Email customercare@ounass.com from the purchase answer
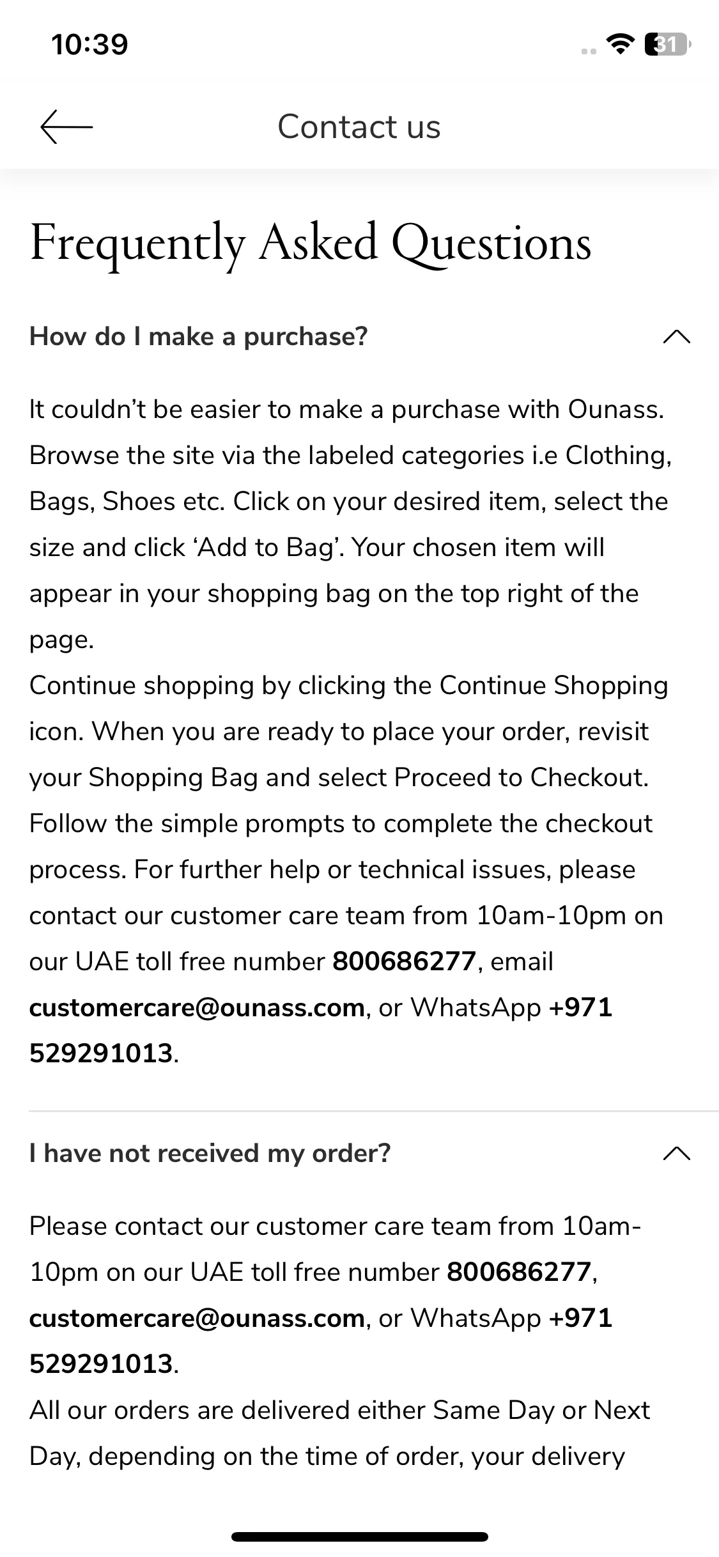This screenshot has height=1557, width=719. [x=197, y=1007]
